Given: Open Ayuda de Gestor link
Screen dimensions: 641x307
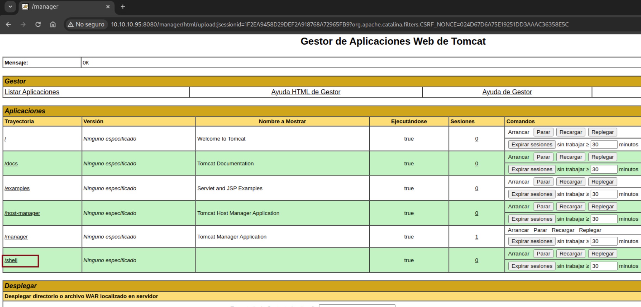Looking at the screenshot, I should [507, 92].
